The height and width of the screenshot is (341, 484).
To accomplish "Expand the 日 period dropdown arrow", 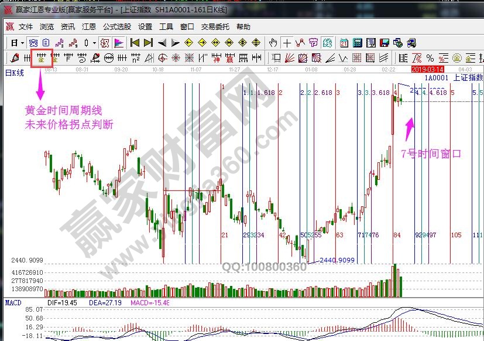I will click(x=23, y=43).
